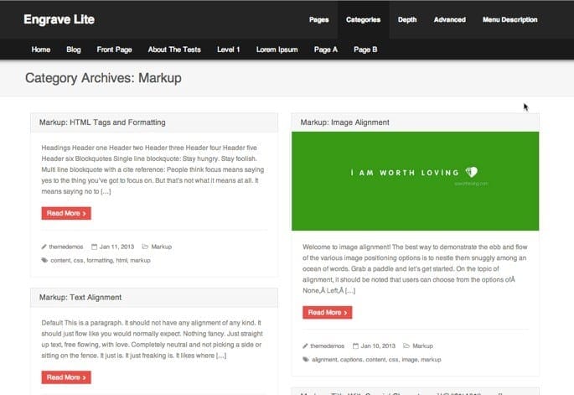Click the date Jan 11, 2013

(x=116, y=247)
